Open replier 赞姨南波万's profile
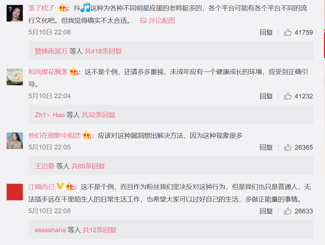Image resolution: width=325 pixels, height=245 pixels. (x=51, y=51)
